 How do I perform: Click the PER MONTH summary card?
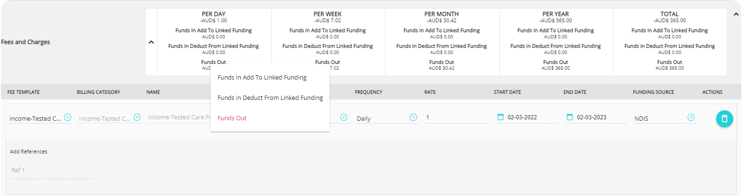point(441,42)
